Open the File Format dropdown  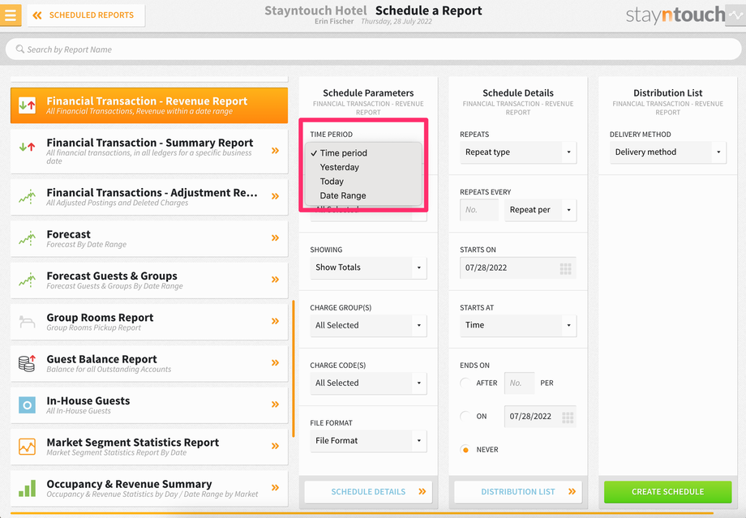tap(368, 441)
